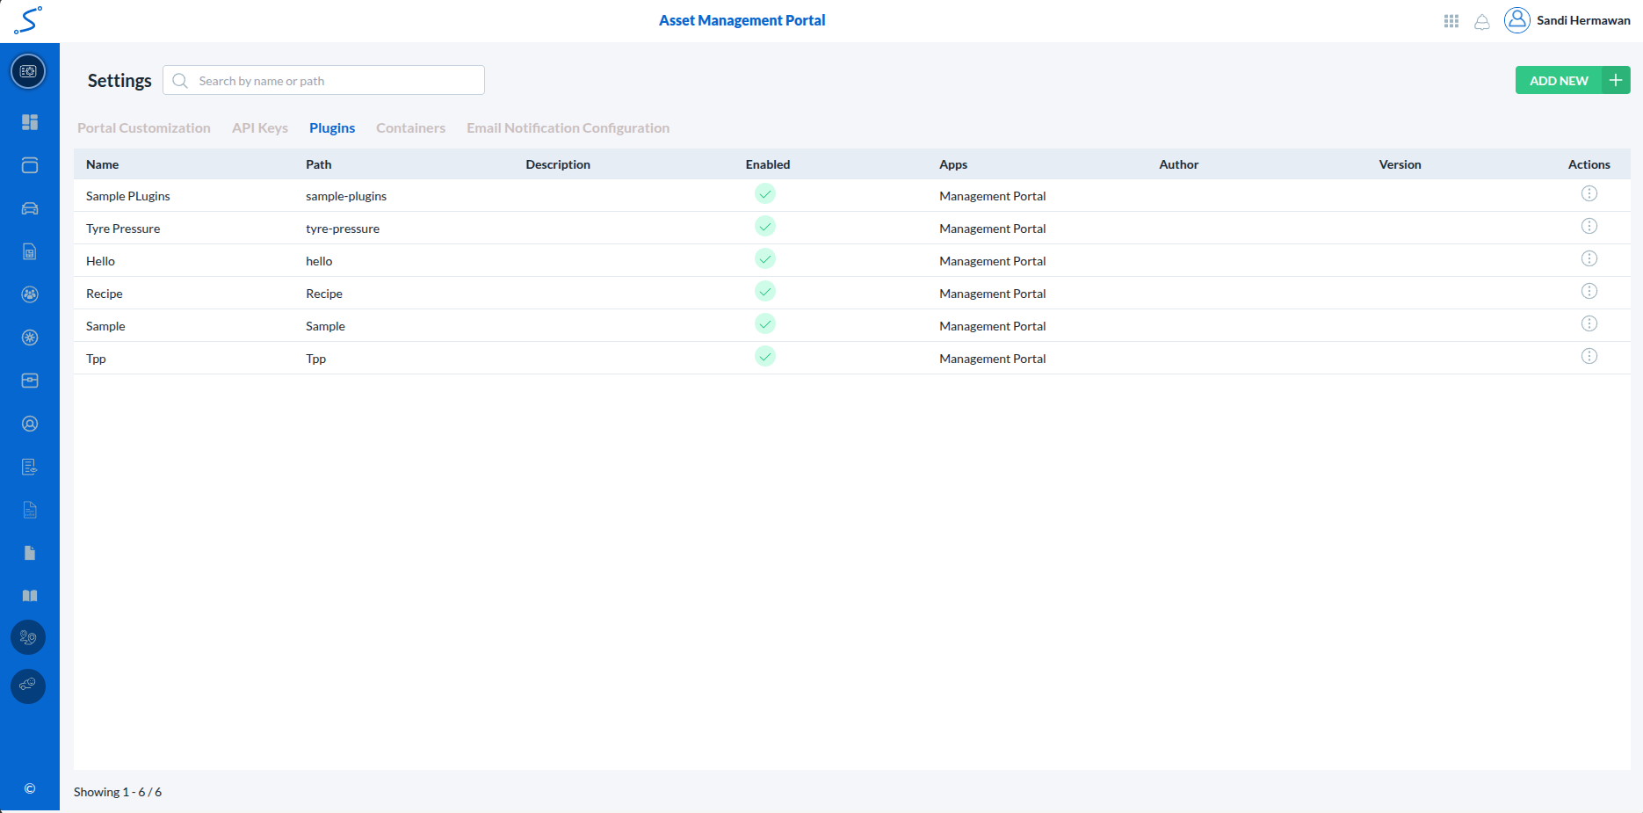Switch to Containers tab
1643x813 pixels.
click(x=411, y=128)
